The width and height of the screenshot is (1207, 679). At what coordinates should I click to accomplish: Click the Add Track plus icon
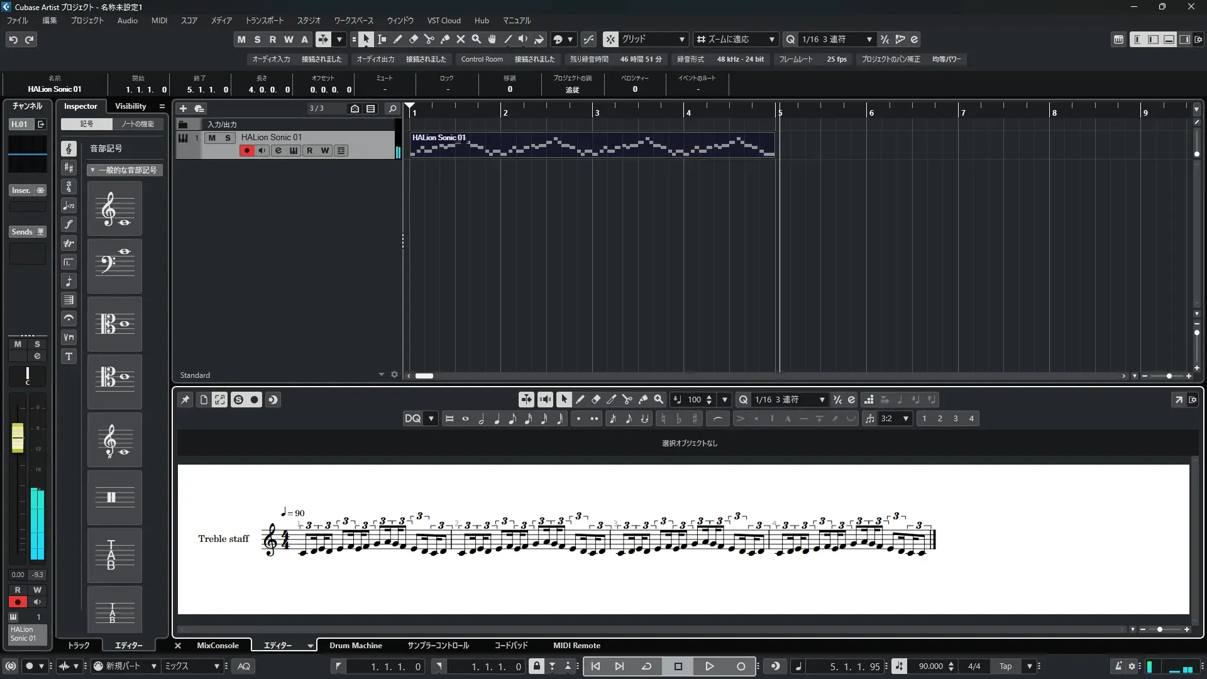183,108
